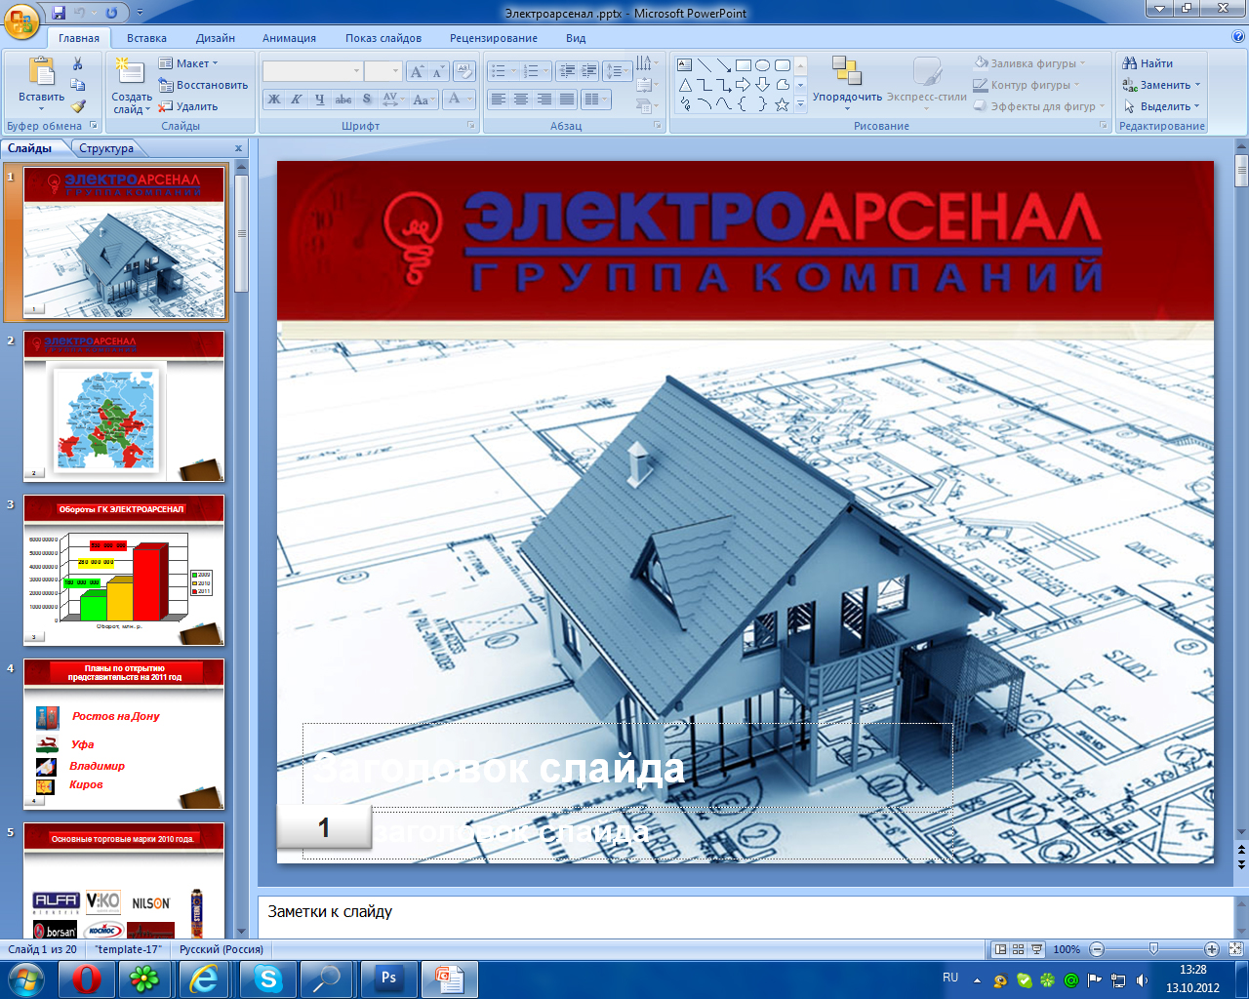The height and width of the screenshot is (999, 1249).
Task: Open the round Office button menu
Action: [x=21, y=20]
